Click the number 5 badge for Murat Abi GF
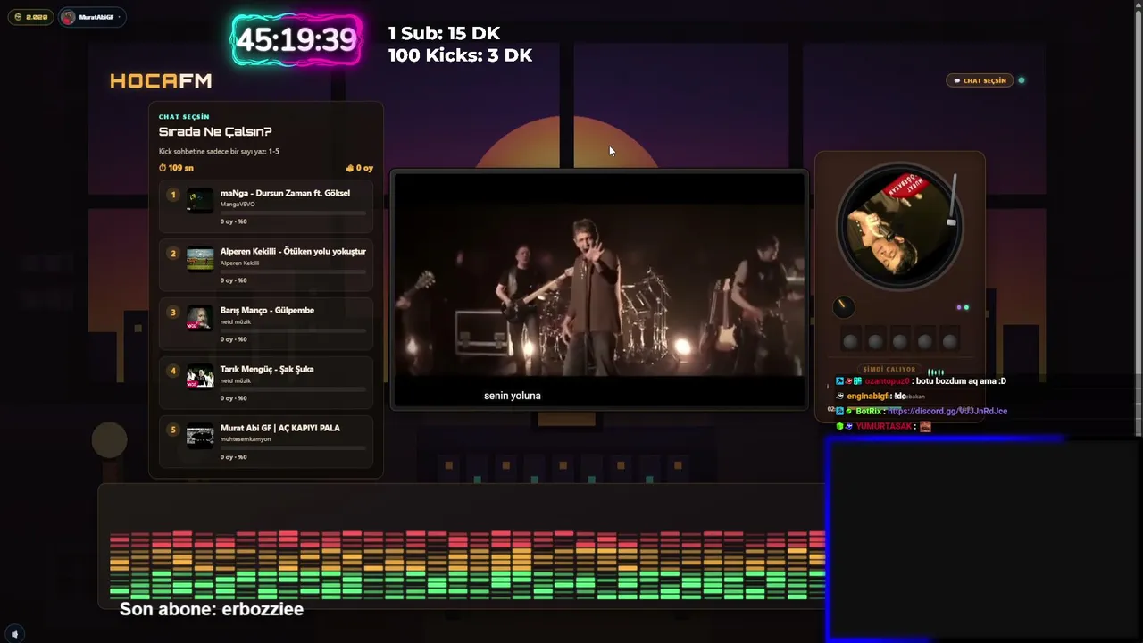 173,430
